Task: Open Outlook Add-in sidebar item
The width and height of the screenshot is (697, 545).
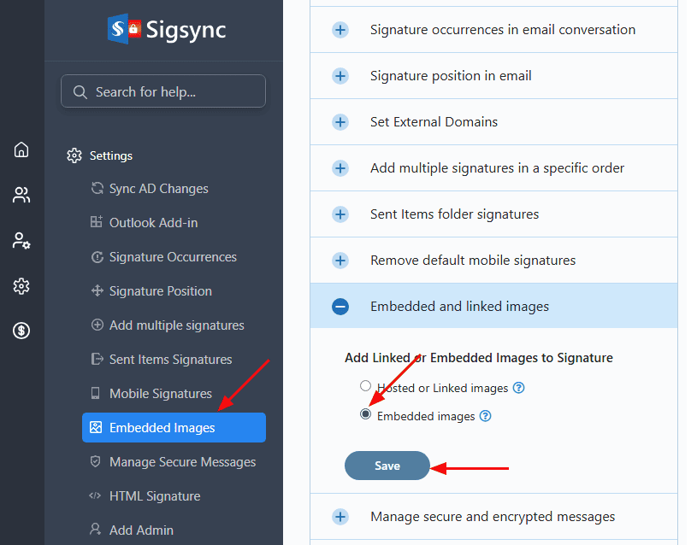Action: coord(153,223)
